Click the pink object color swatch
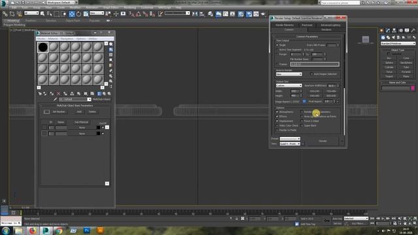Viewport: 418px width, 235px height. click(413, 88)
